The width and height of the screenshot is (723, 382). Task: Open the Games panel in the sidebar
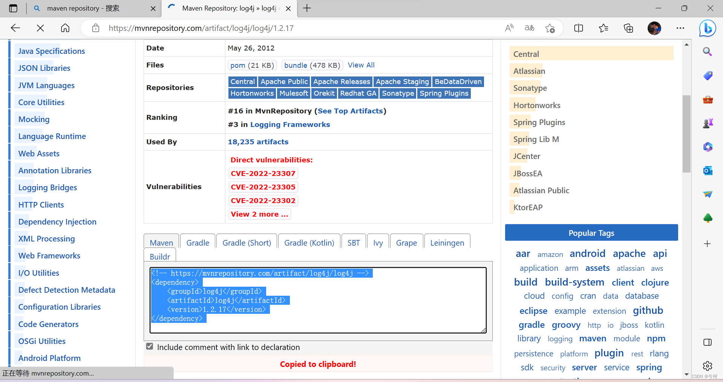(x=708, y=123)
